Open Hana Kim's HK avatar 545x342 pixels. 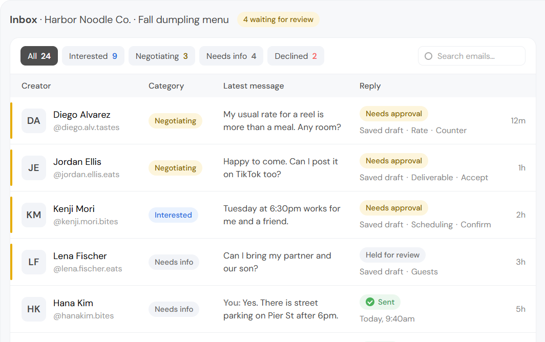click(34, 309)
